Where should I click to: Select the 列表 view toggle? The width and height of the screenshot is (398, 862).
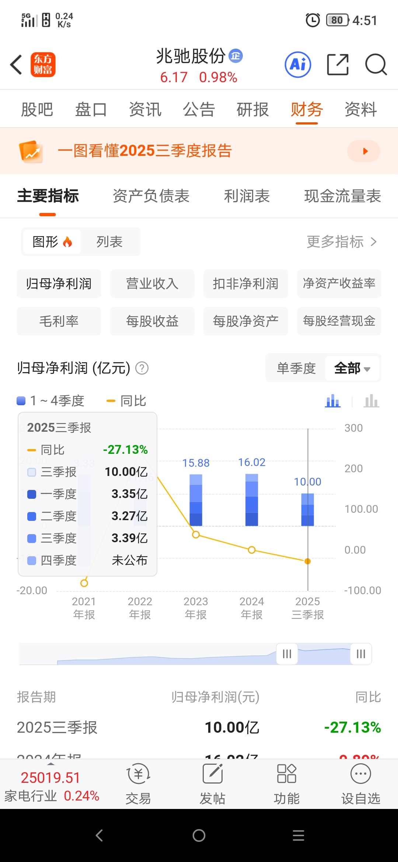109,242
